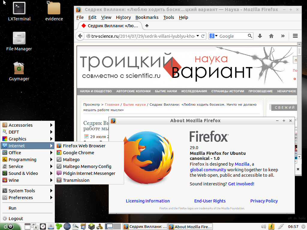
Task: Expand the System Tools menu category
Action: click(x=27, y=191)
